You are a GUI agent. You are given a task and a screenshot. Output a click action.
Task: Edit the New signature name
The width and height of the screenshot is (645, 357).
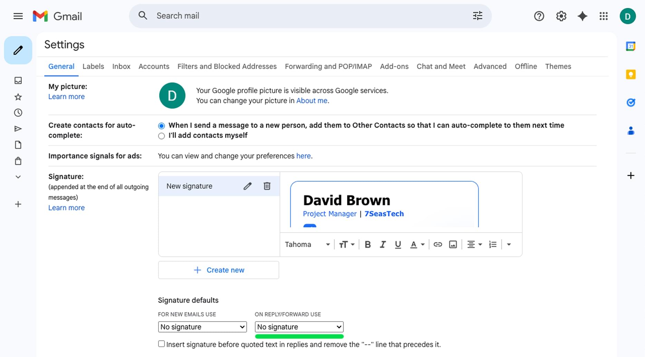click(x=247, y=186)
